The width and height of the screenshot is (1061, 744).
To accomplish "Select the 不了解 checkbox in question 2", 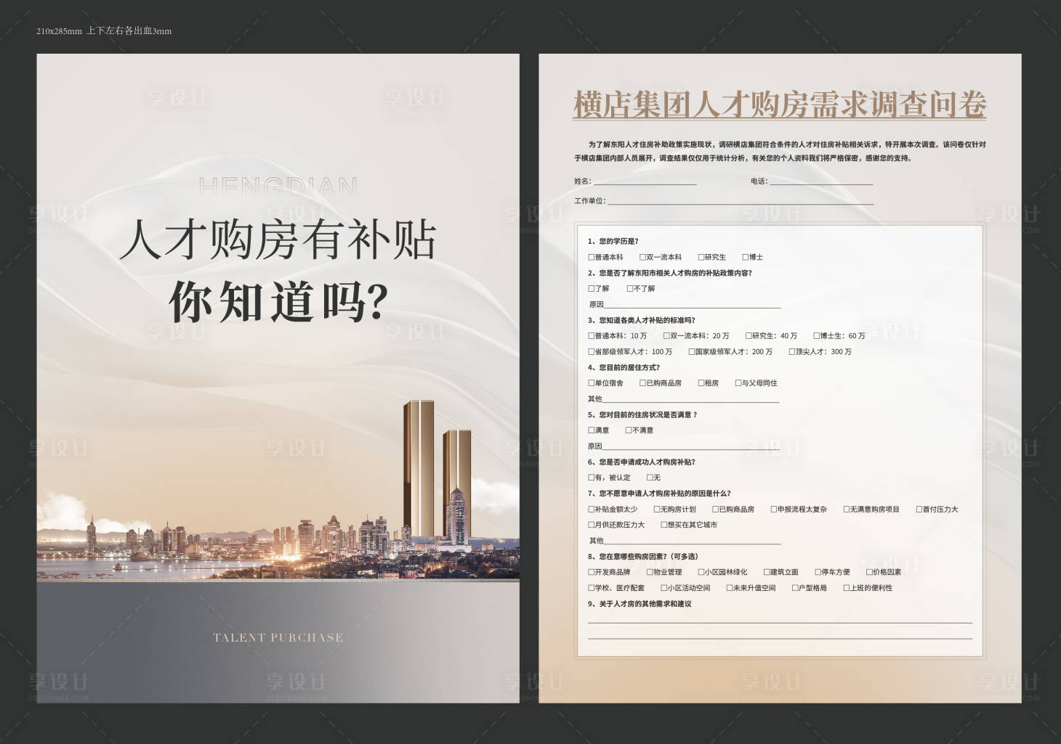I will pos(630,288).
